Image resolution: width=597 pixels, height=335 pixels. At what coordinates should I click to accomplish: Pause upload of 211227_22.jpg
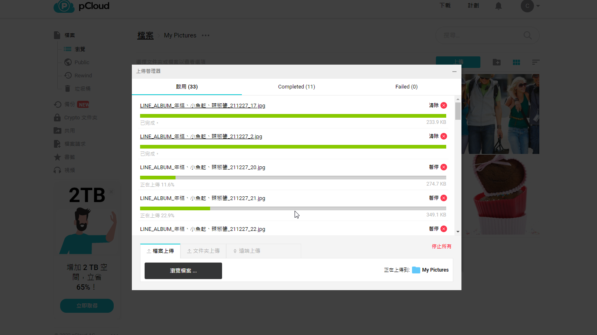433,229
